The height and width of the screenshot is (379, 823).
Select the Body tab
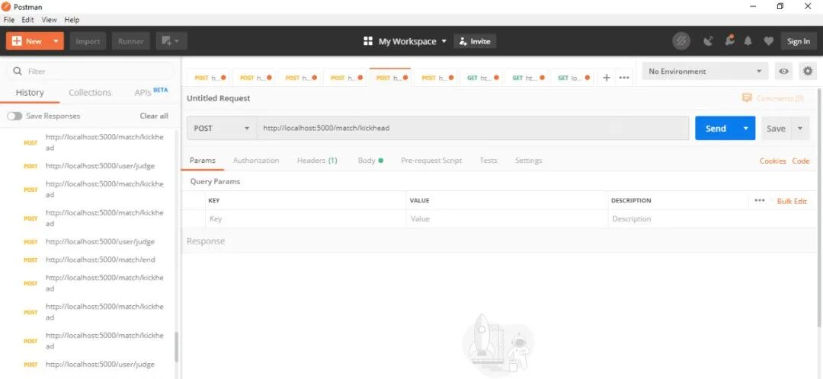tap(370, 161)
